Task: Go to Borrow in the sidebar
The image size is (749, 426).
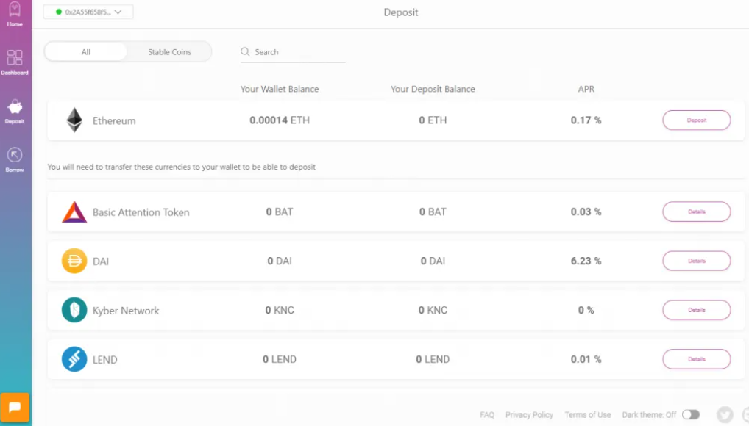Action: (x=15, y=156)
